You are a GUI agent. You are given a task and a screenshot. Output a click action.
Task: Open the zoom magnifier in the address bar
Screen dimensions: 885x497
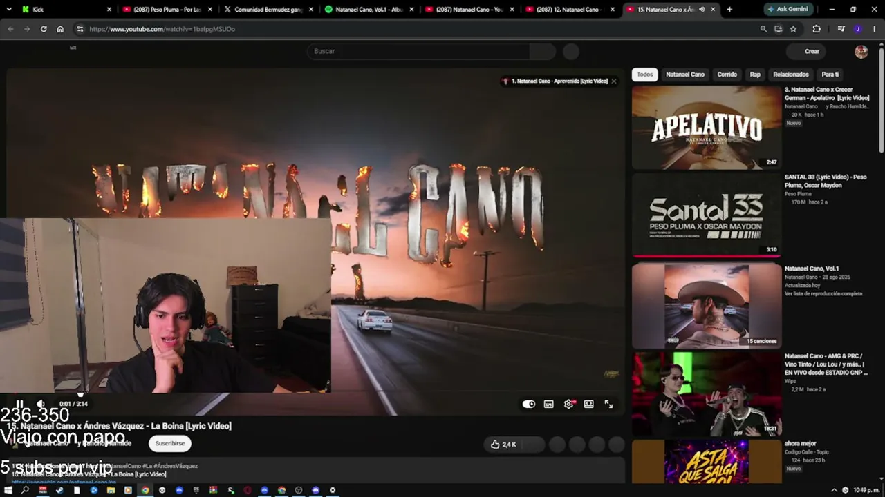point(763,29)
